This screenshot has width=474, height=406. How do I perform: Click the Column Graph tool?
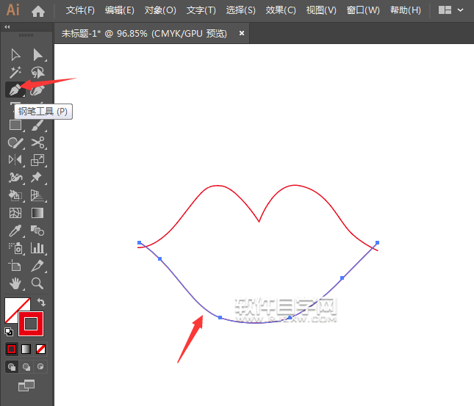(x=38, y=248)
